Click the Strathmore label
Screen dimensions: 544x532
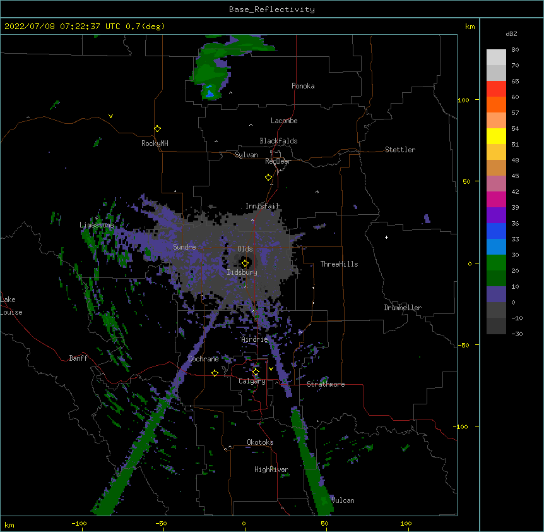(x=326, y=384)
